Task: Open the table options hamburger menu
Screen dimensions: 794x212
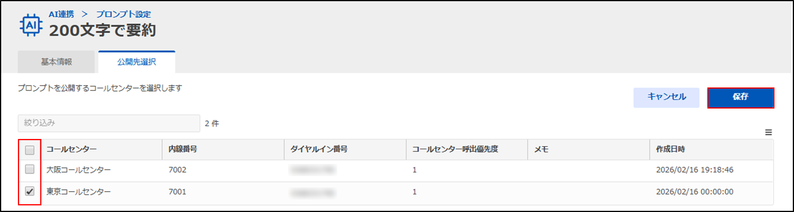Action: pyautogui.click(x=768, y=132)
